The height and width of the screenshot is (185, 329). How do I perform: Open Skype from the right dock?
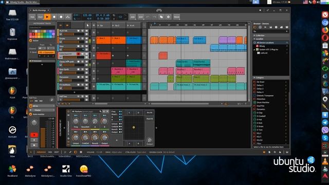click(325, 138)
